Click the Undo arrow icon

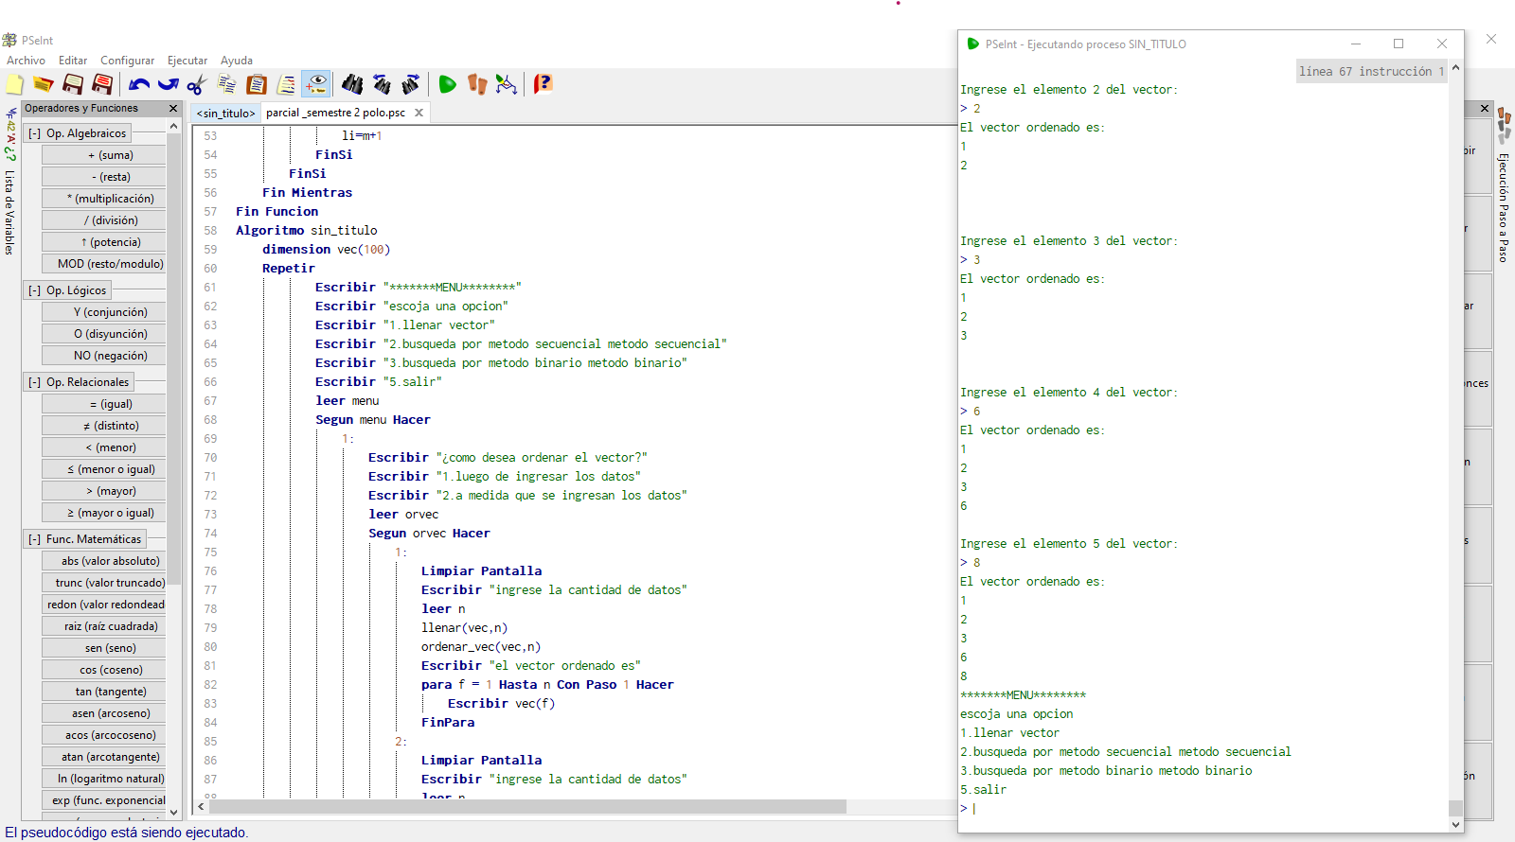pos(139,84)
